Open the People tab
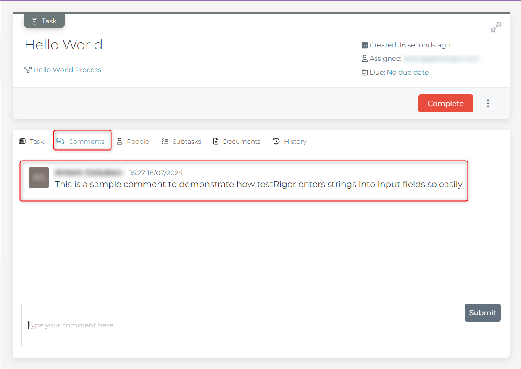Image resolution: width=521 pixels, height=369 pixels. (133, 142)
